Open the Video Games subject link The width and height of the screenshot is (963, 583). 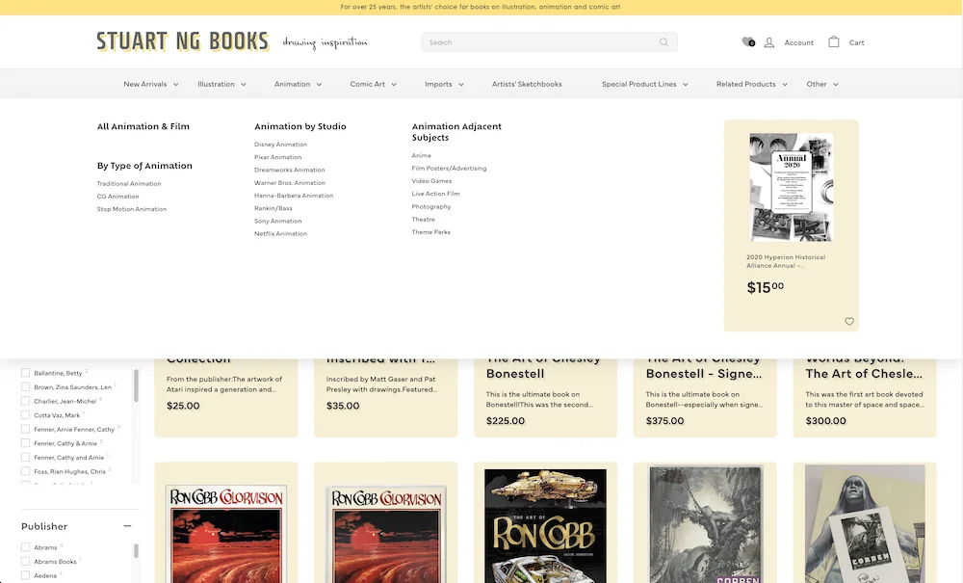point(431,180)
